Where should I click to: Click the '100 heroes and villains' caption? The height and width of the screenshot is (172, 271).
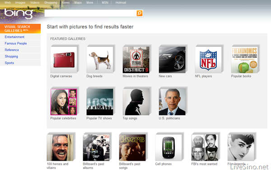tap(57, 166)
